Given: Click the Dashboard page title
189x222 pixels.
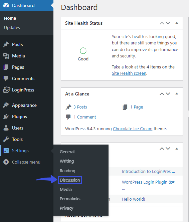Looking at the screenshot, I should pos(79,7).
